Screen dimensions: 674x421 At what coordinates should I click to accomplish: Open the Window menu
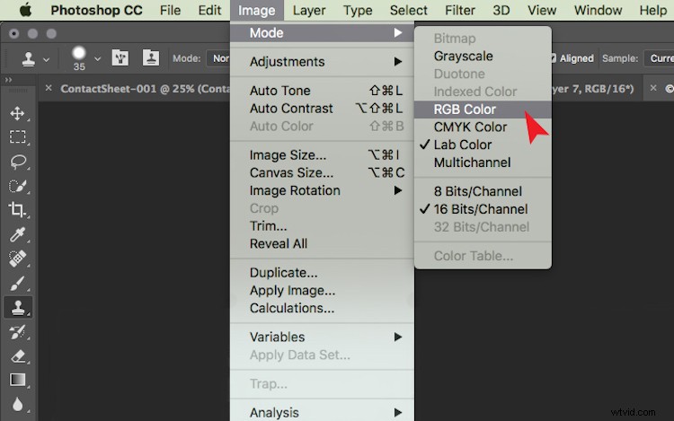point(598,10)
